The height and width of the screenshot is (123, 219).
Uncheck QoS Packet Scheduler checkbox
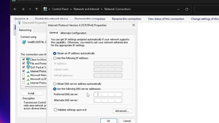24,67
